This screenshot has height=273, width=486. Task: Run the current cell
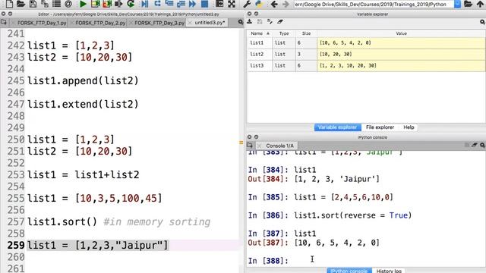click(x=95, y=4)
